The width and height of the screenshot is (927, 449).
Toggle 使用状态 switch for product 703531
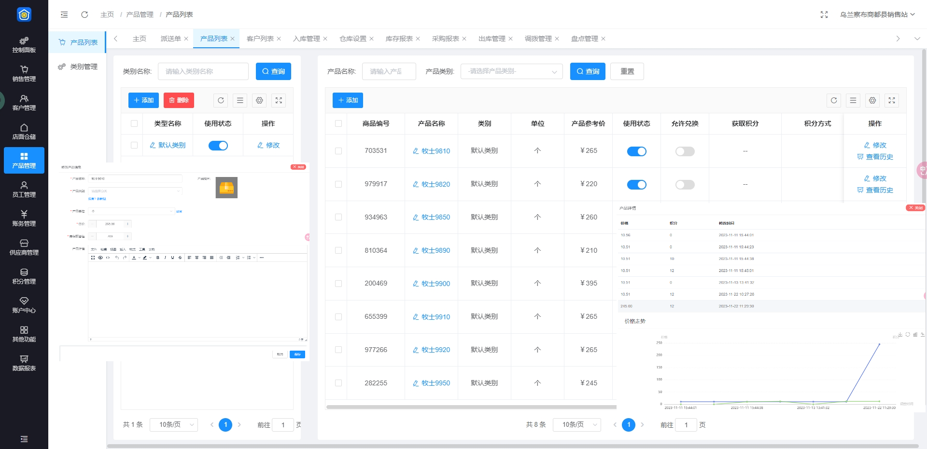(636, 151)
